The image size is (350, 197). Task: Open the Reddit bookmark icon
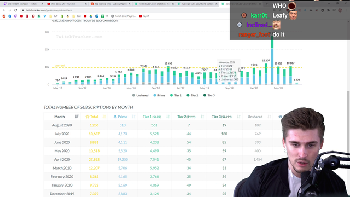click(x=4, y=16)
